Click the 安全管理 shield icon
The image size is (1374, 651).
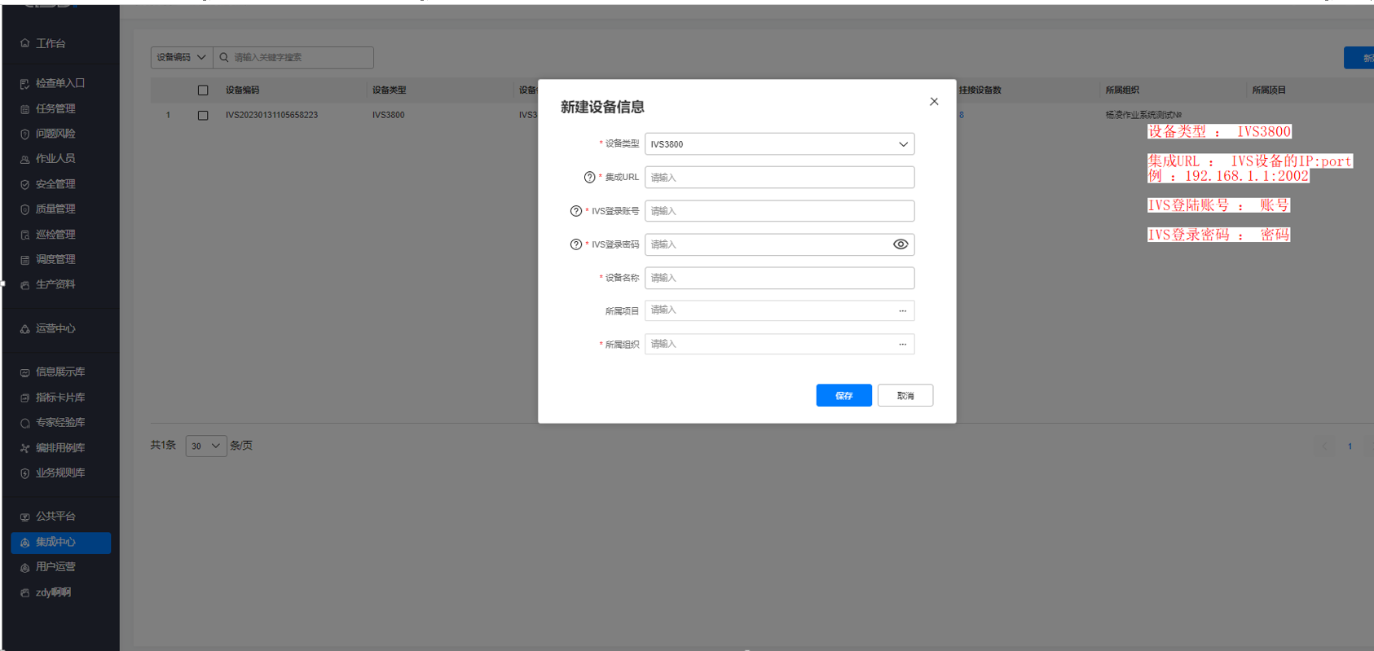24,185
